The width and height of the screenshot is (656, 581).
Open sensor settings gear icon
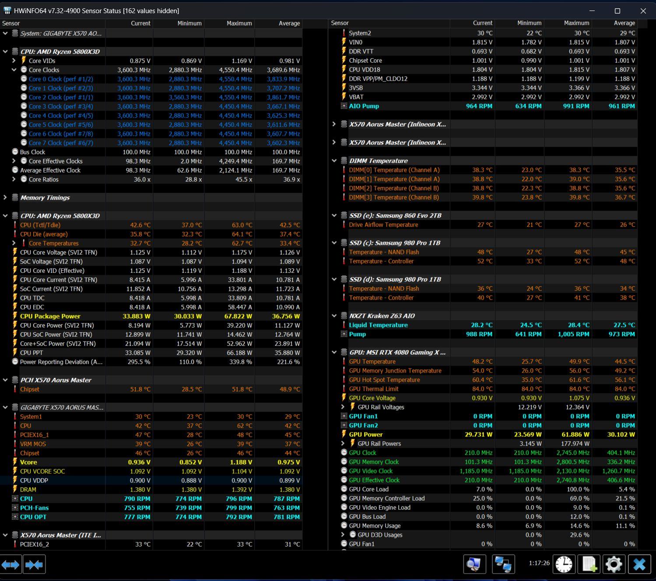[614, 564]
